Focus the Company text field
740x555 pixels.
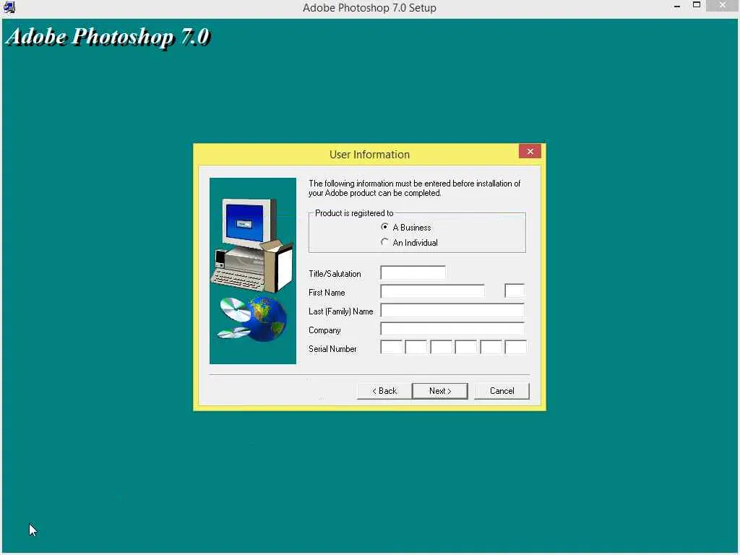pos(452,329)
